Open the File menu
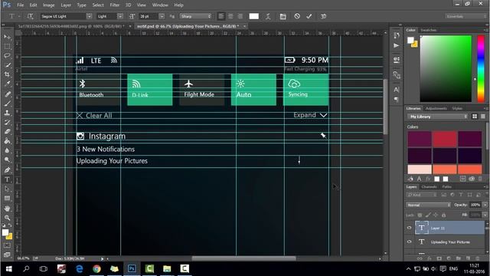Image resolution: width=490 pixels, height=276 pixels. click(x=21, y=5)
